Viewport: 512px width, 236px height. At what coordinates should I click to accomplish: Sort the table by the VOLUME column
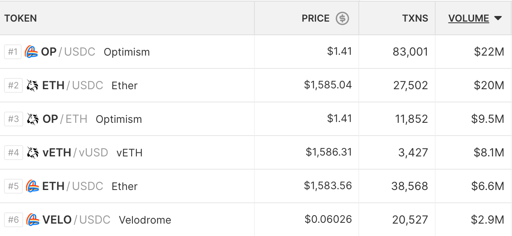coord(468,18)
